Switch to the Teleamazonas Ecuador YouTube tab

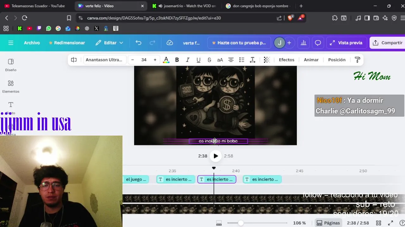[35, 6]
